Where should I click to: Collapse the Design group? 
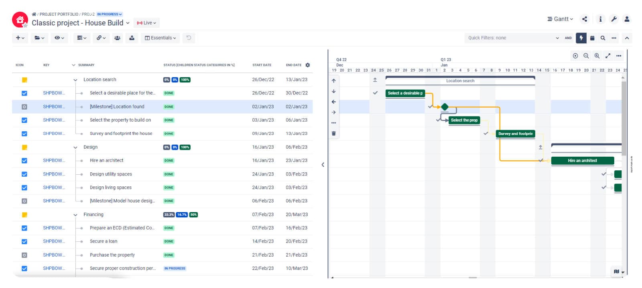(x=75, y=147)
